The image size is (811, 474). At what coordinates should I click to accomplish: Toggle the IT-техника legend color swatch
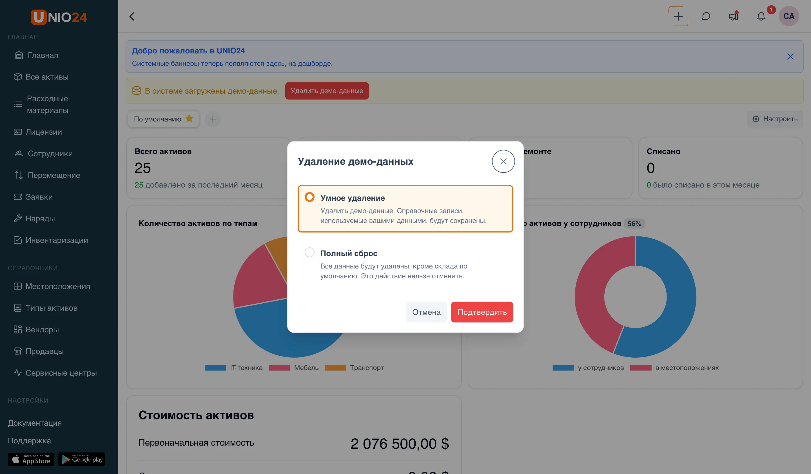[215, 368]
